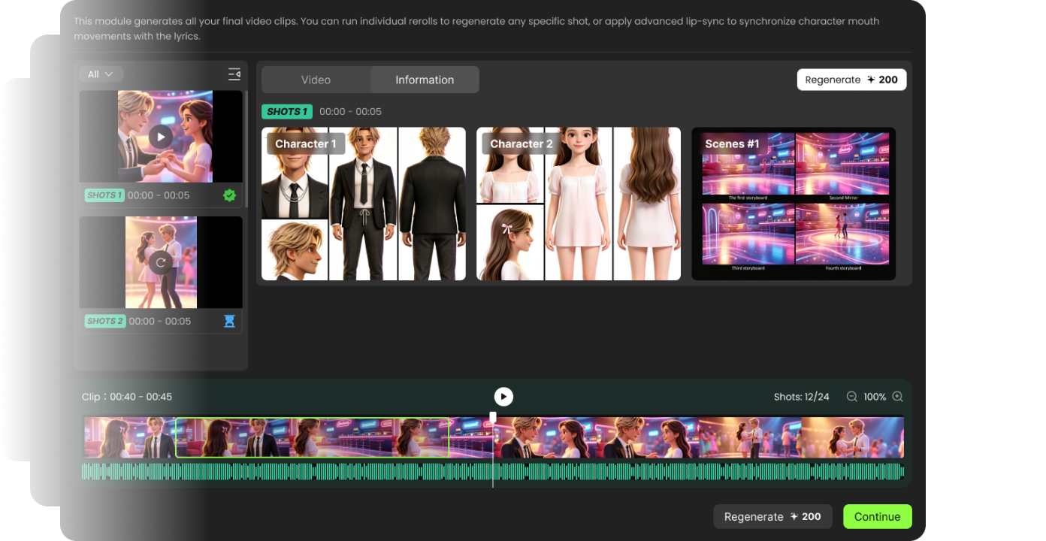Zoom out the timeline with minus magnifier

[x=851, y=397]
